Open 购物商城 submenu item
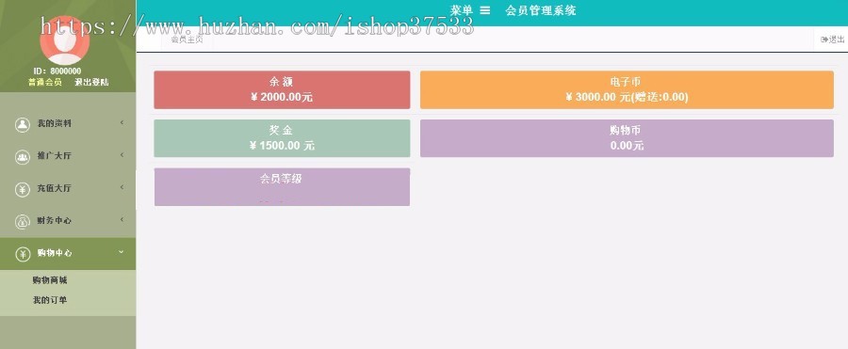This screenshot has height=349, width=848. [x=50, y=280]
